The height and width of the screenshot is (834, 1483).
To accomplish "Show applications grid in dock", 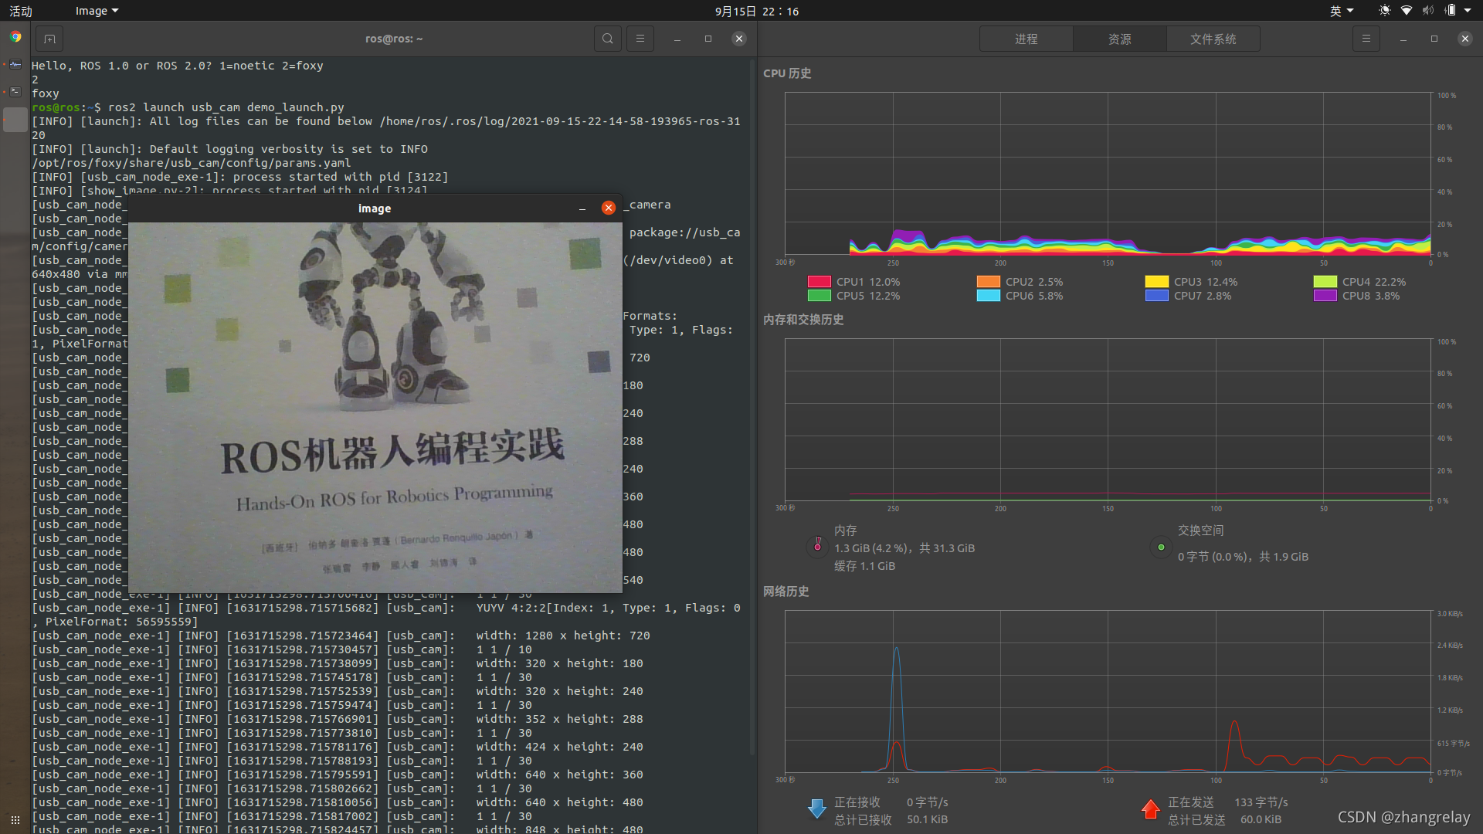I will 15,819.
